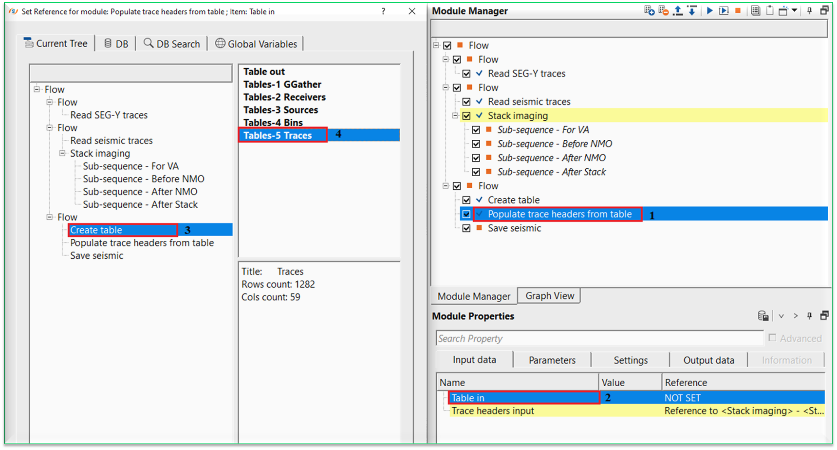This screenshot has width=837, height=450.
Task: Click inside the Search Property field
Action: pos(538,338)
